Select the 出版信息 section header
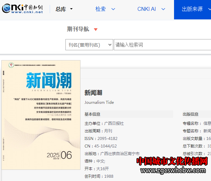The image size is (211, 181). 190,114
